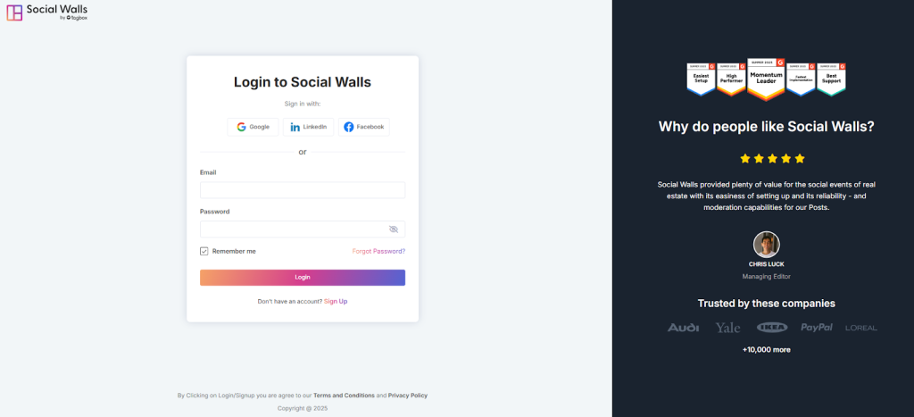View the Privacy Policy

408,395
